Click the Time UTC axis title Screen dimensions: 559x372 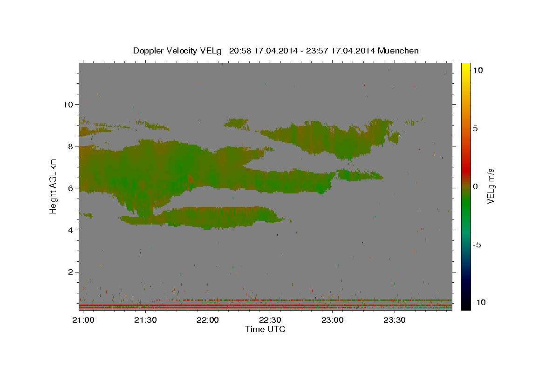coord(265,329)
